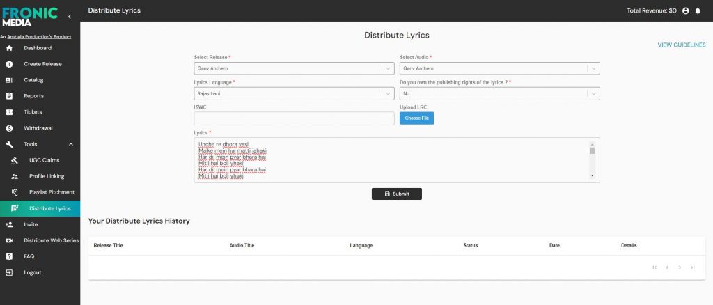Open the Catalog menu item

pos(33,80)
